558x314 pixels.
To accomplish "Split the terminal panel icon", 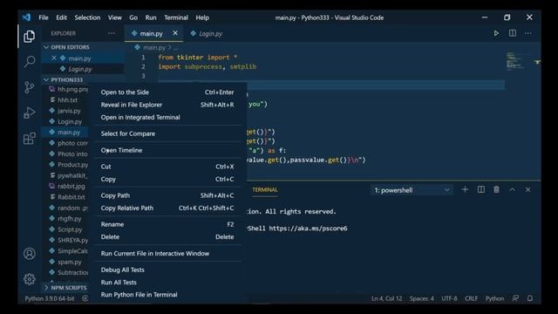I will click(x=480, y=190).
